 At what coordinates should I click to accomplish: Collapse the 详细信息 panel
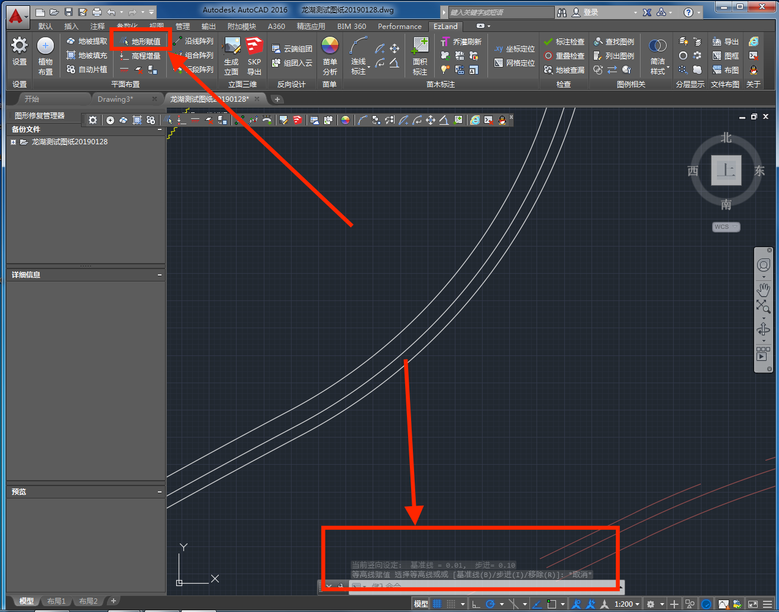point(160,275)
